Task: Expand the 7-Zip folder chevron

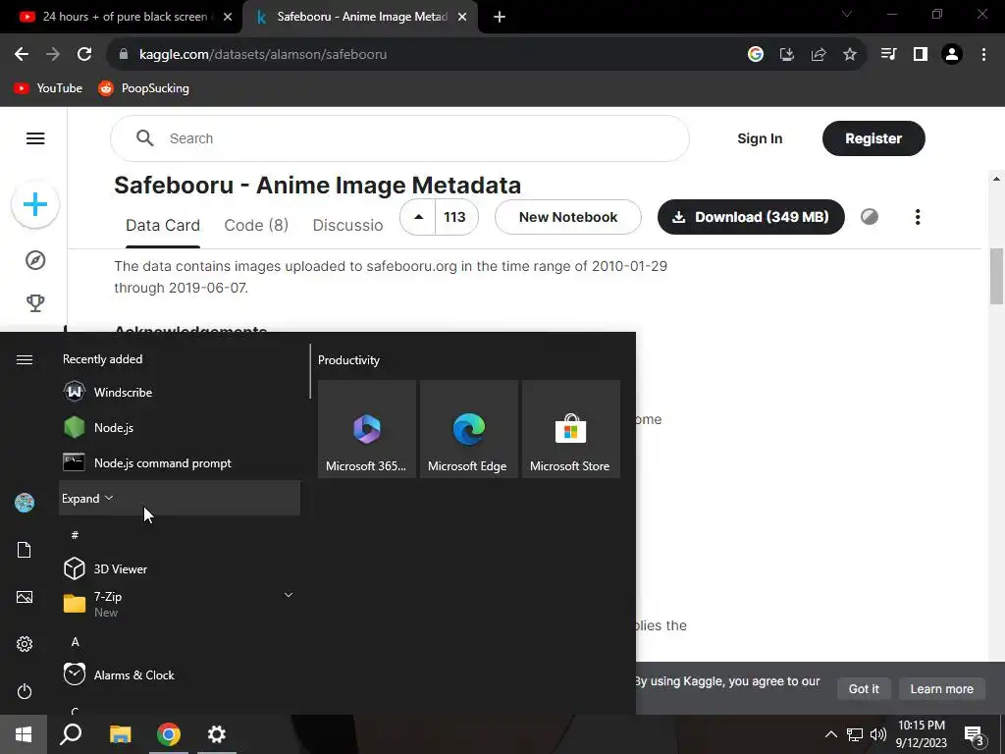Action: (x=289, y=595)
